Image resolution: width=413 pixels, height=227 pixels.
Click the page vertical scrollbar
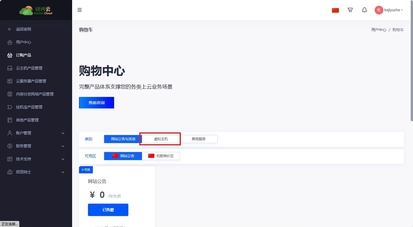[412, 61]
